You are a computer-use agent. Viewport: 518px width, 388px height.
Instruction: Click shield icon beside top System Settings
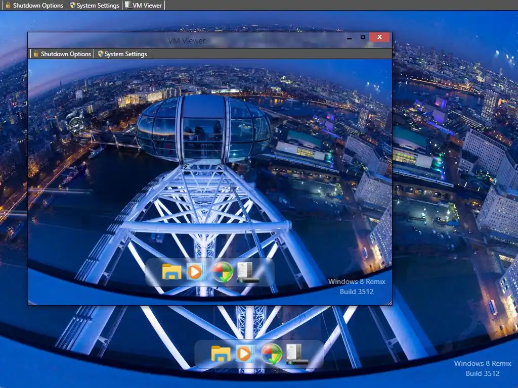tap(73, 5)
